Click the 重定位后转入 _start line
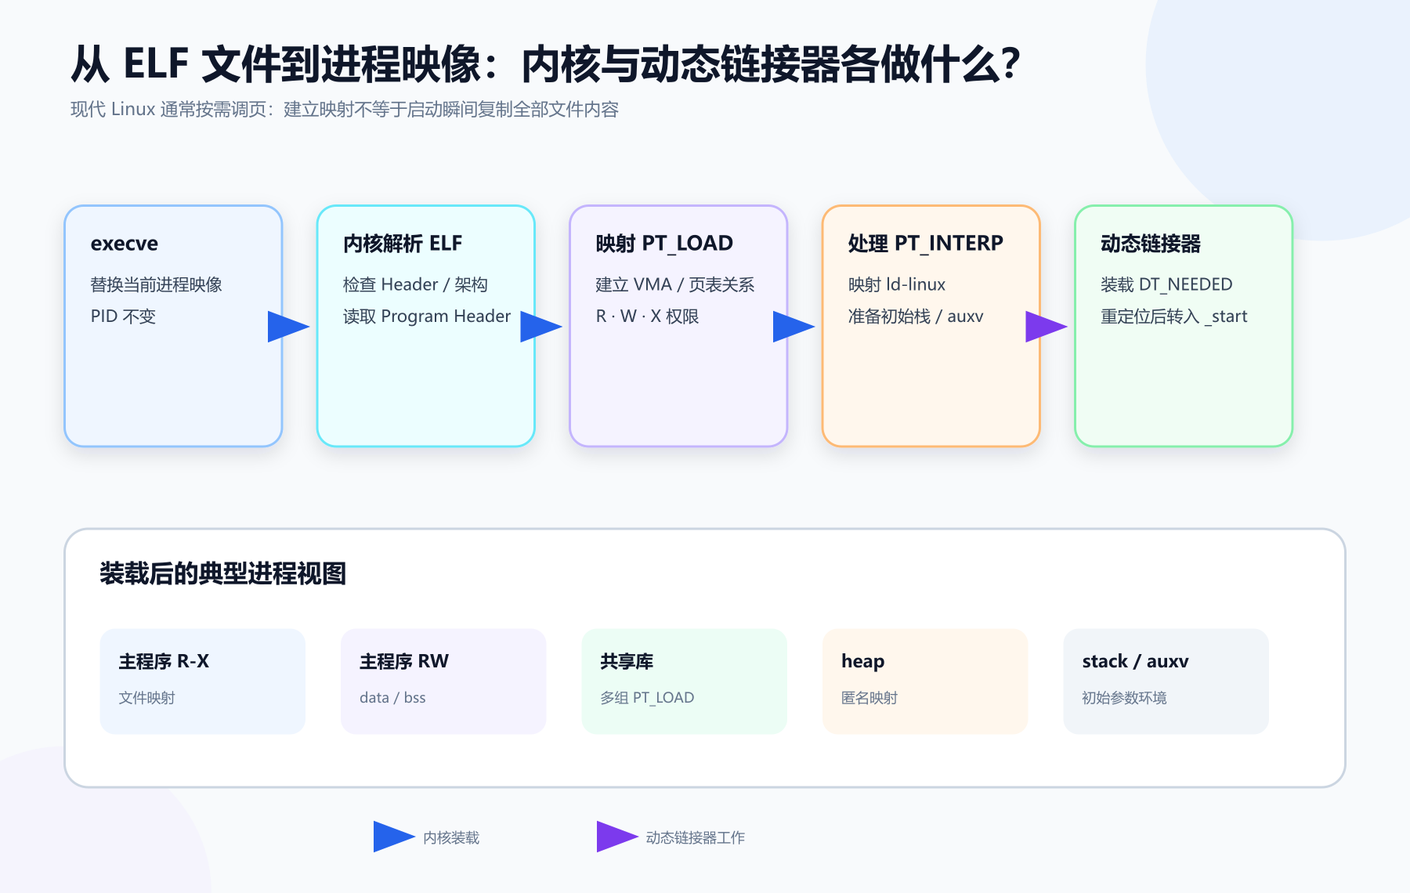The height and width of the screenshot is (893, 1410). click(1174, 316)
